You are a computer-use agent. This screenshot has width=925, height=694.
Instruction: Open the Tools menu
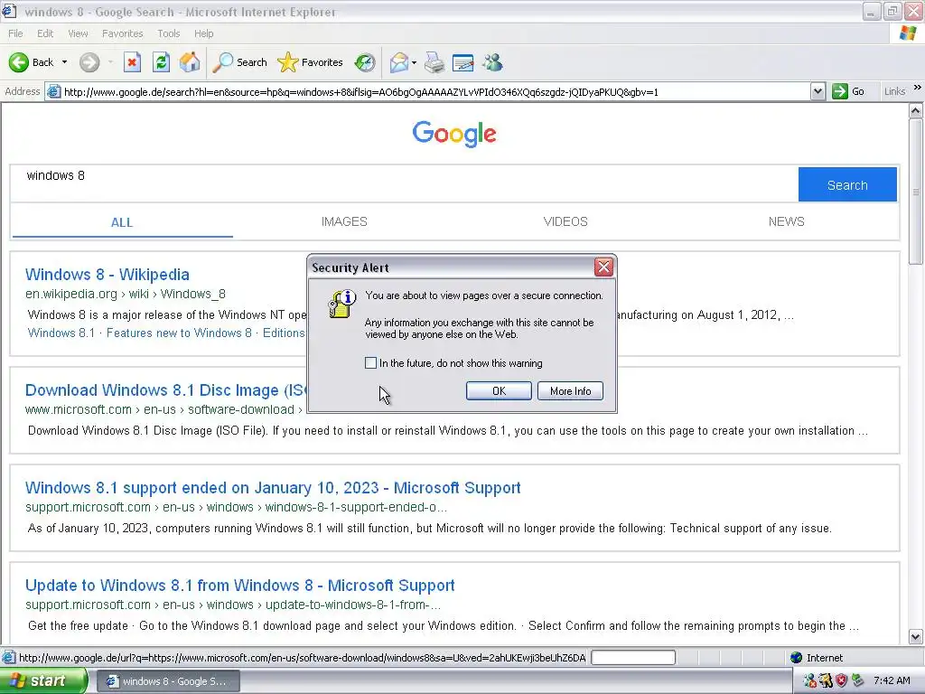(x=169, y=33)
